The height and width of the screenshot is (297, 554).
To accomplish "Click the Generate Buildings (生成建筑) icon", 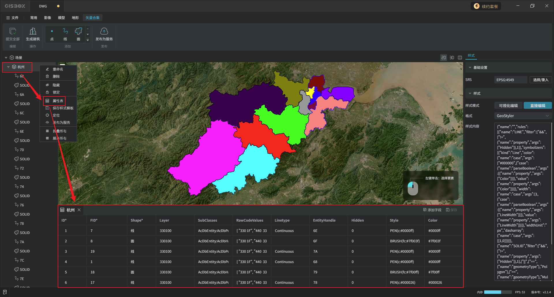I will point(33,31).
